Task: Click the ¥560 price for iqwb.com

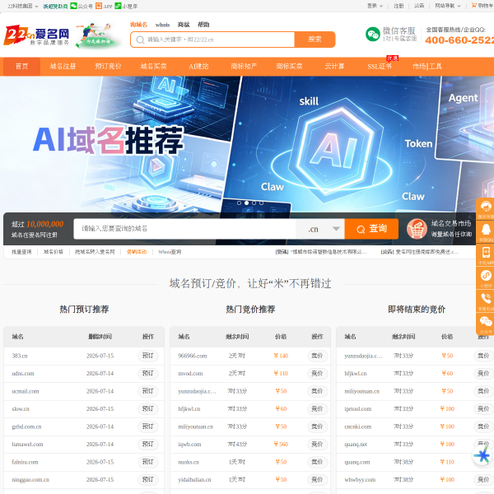Action: coord(281,445)
